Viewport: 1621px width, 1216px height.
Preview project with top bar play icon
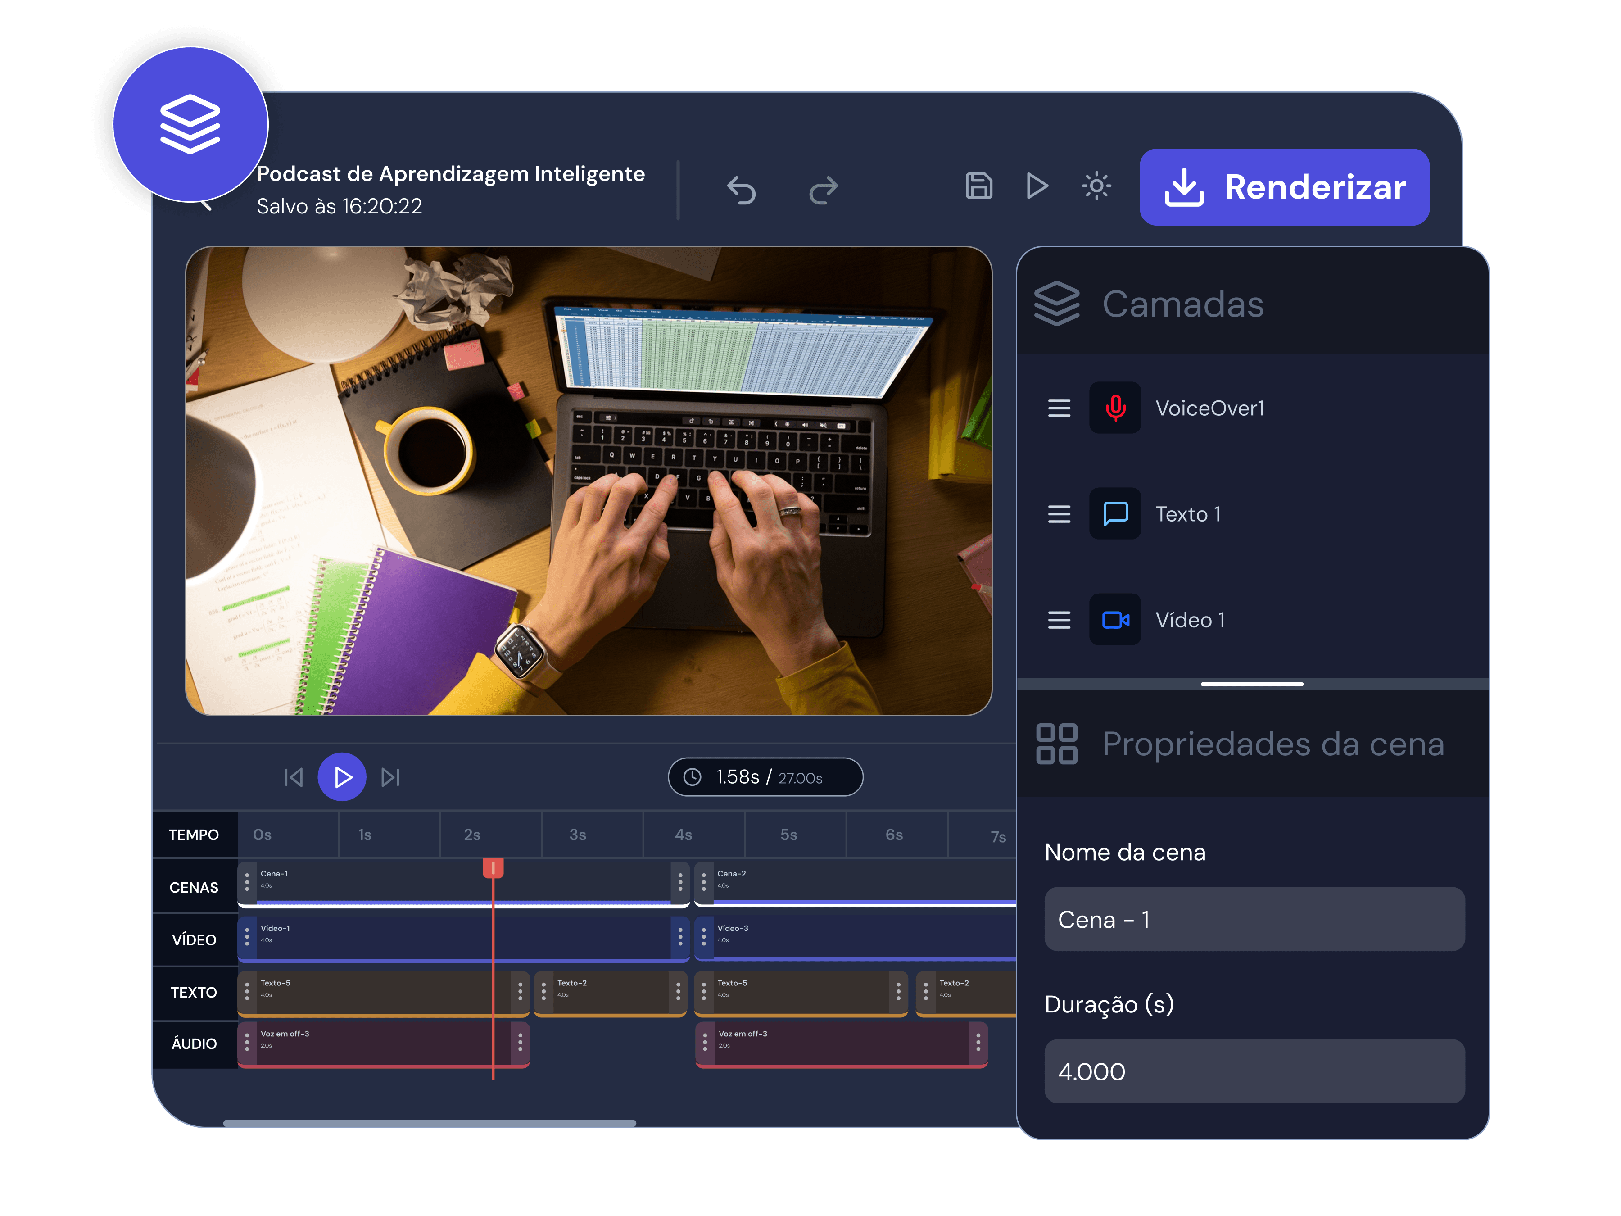coord(1037,186)
